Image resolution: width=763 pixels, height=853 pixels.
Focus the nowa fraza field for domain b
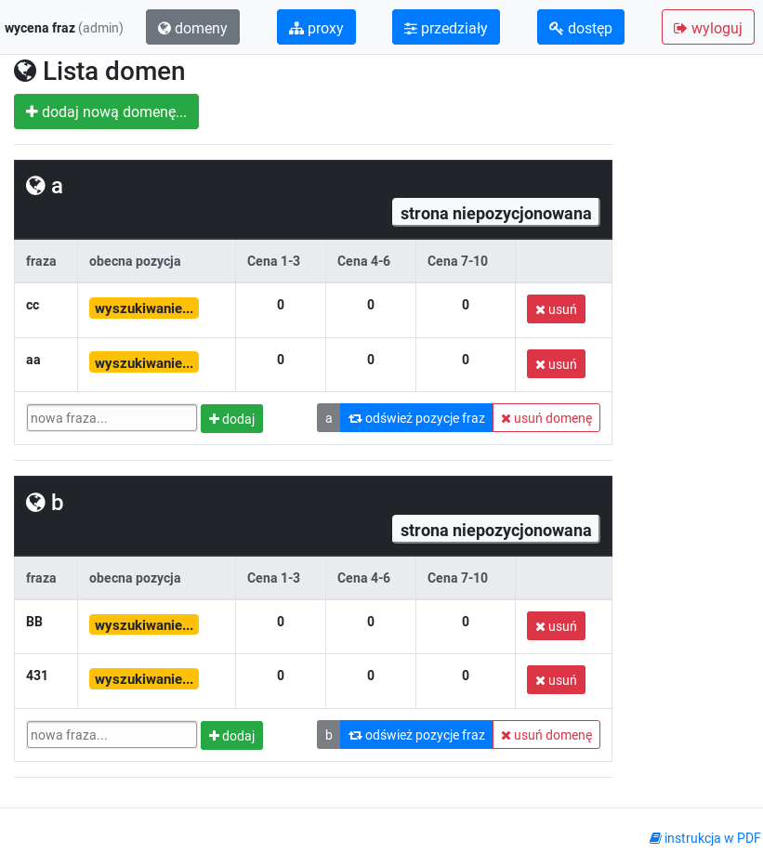point(112,735)
